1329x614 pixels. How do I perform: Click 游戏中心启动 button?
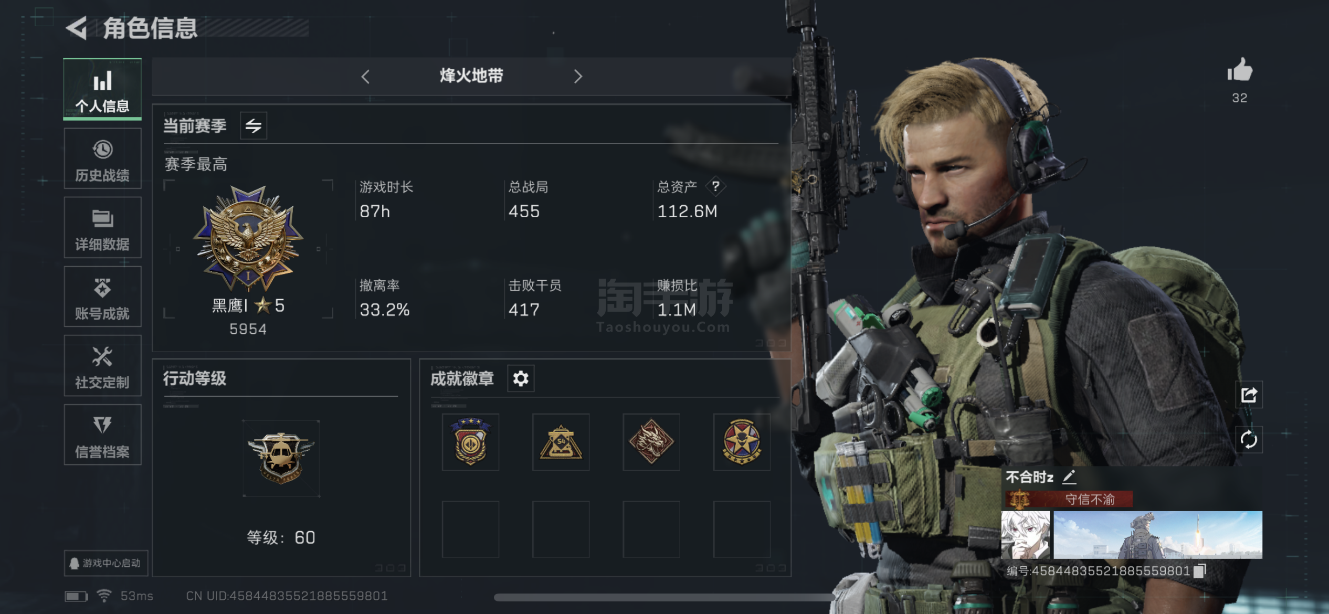pyautogui.click(x=106, y=563)
